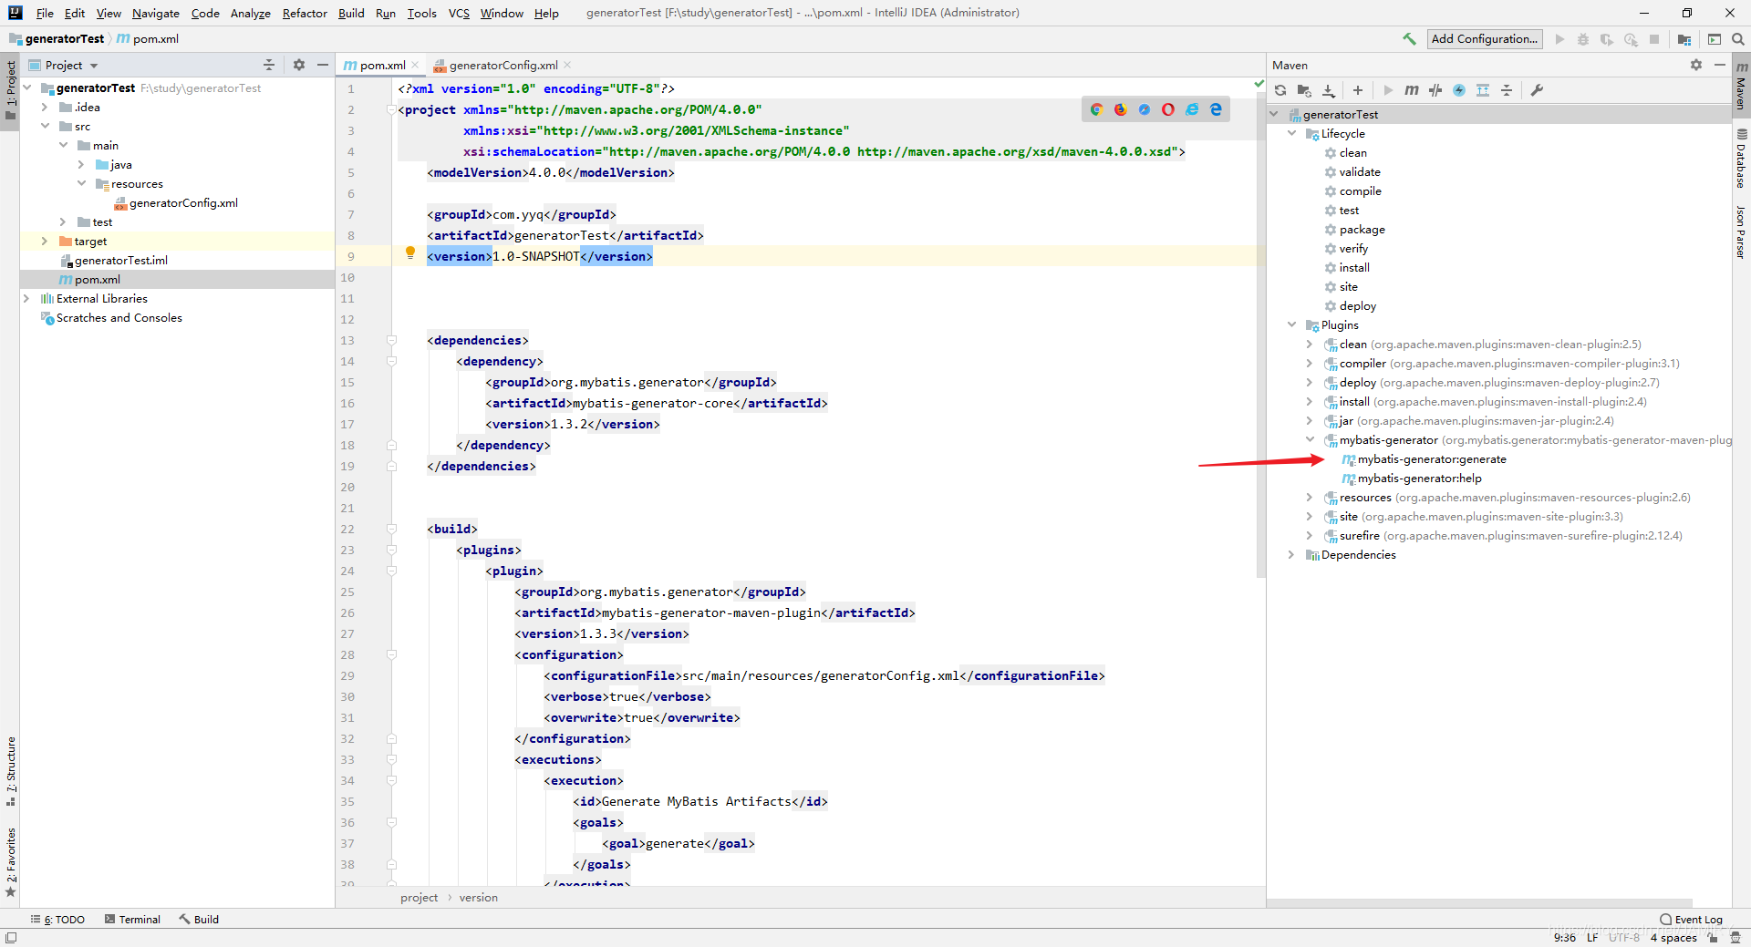Click Maven's Show Dependencies diagram icon

click(1483, 90)
